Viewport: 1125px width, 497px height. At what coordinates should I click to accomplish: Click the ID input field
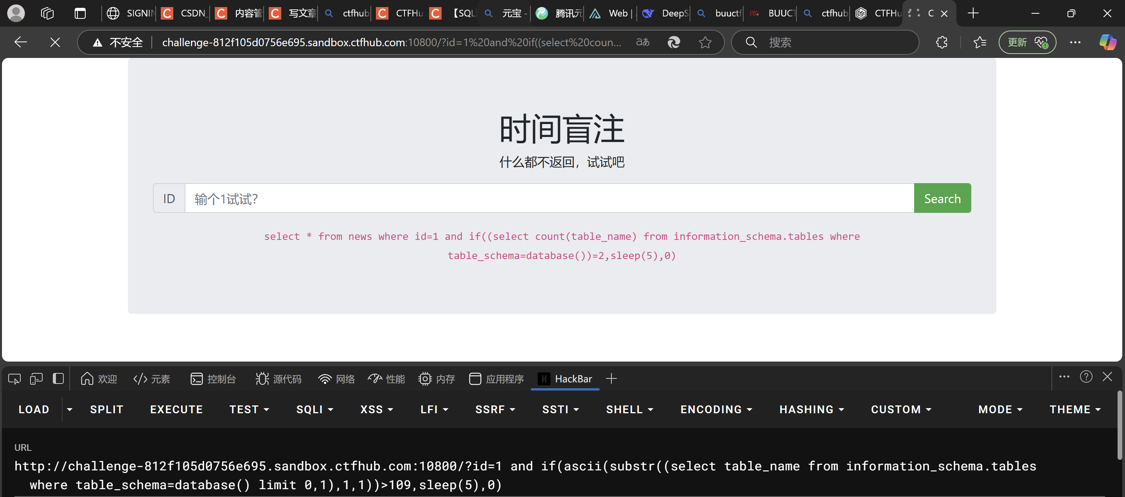(549, 199)
